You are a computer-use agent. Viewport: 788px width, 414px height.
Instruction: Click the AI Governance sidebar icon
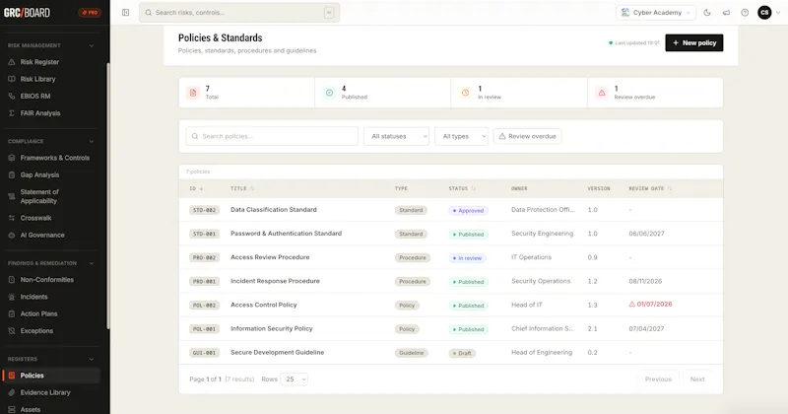pyautogui.click(x=12, y=235)
